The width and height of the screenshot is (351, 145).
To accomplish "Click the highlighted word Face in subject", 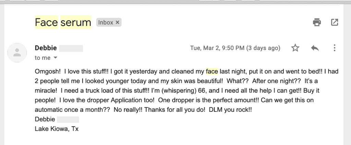I will [46, 22].
